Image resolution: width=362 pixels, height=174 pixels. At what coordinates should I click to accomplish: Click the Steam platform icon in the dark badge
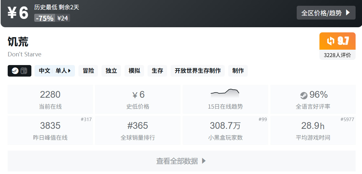pos(15,71)
